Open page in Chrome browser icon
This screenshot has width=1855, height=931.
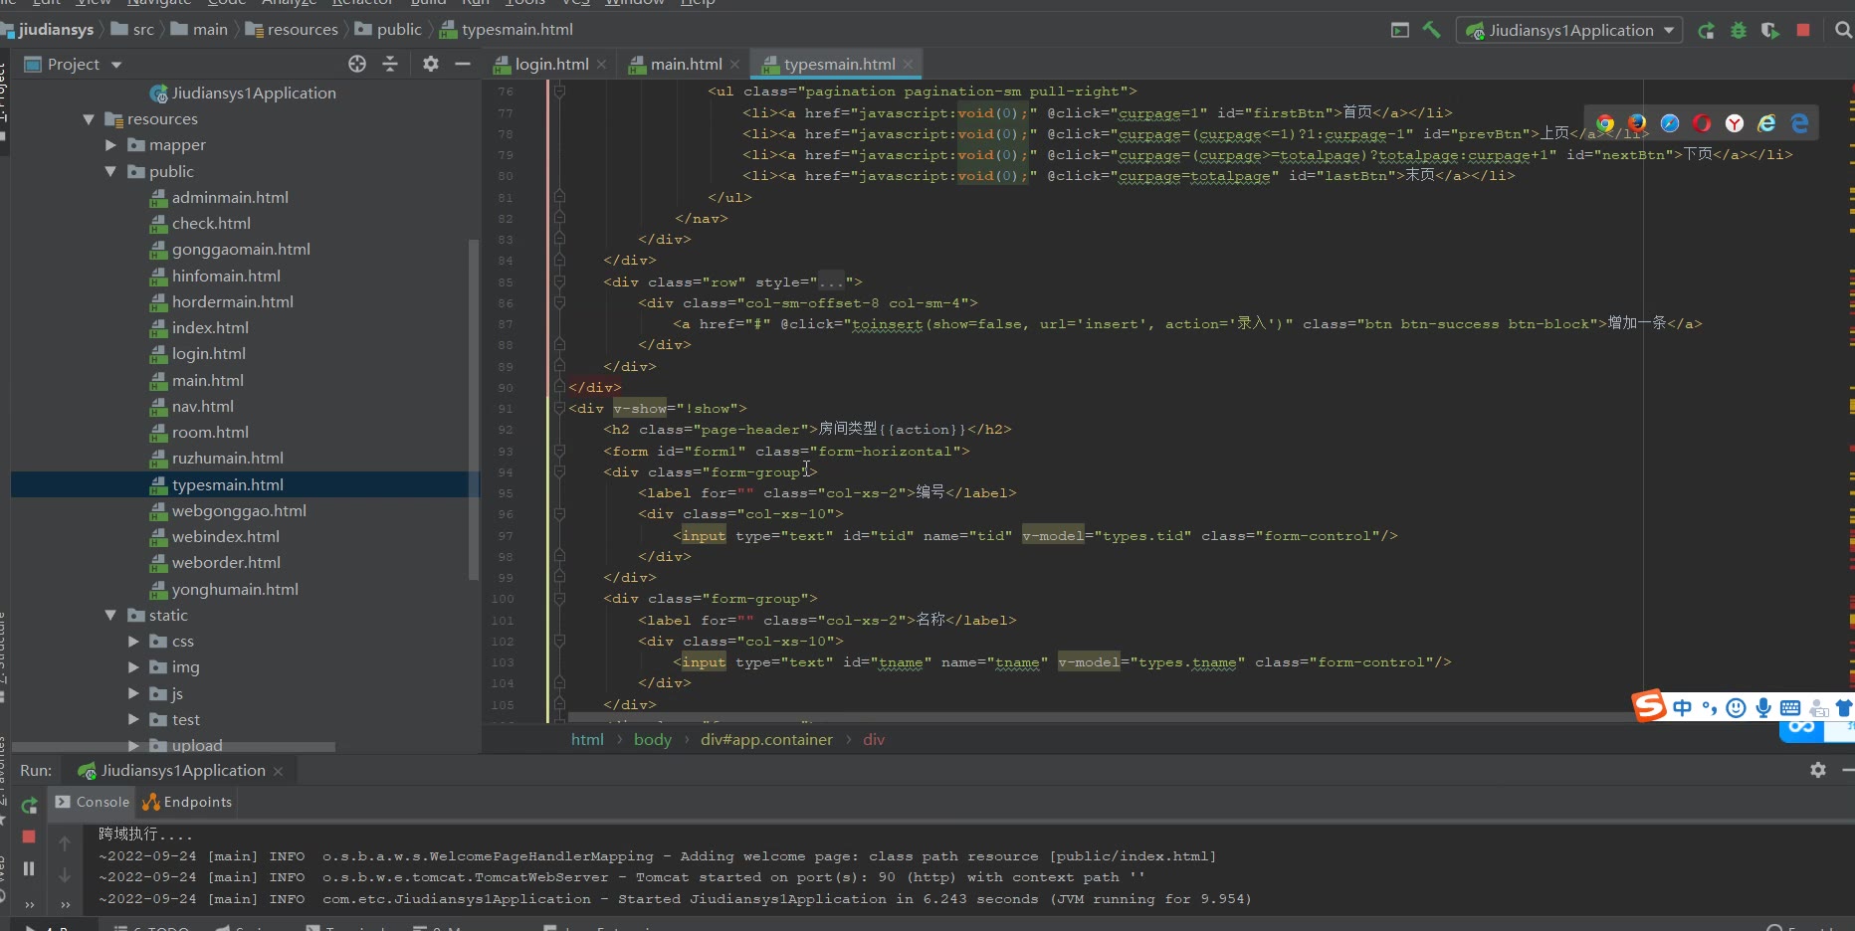point(1605,123)
